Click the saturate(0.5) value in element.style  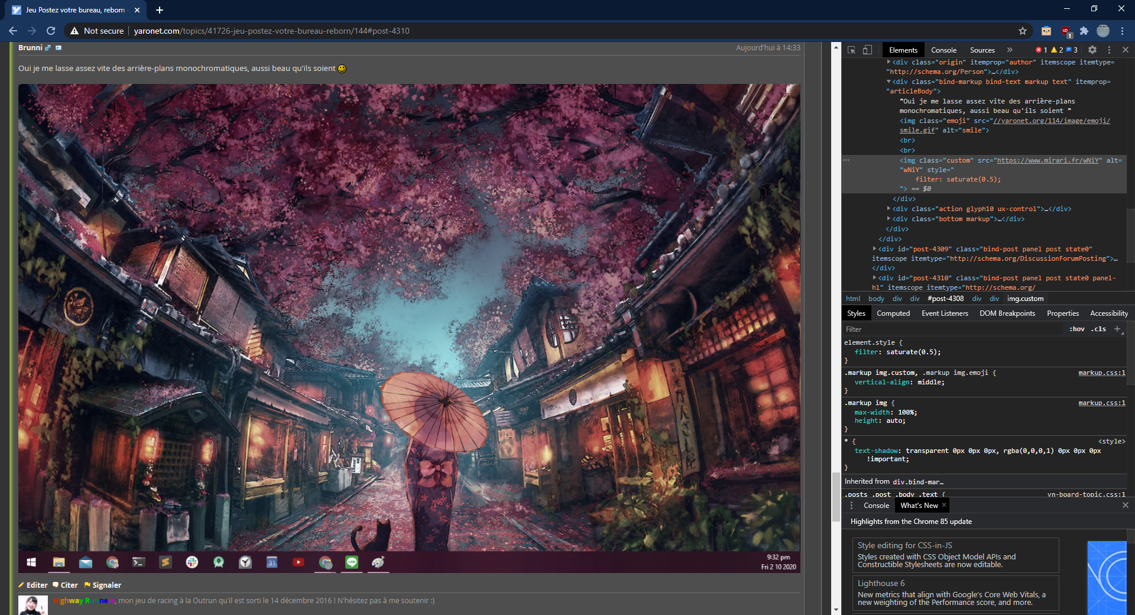point(911,352)
